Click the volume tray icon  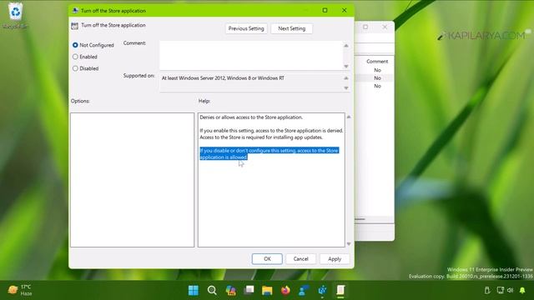510,290
